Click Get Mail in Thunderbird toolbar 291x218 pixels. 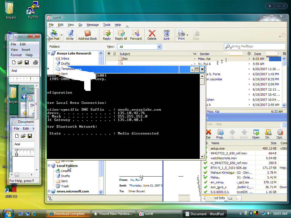tap(54, 35)
